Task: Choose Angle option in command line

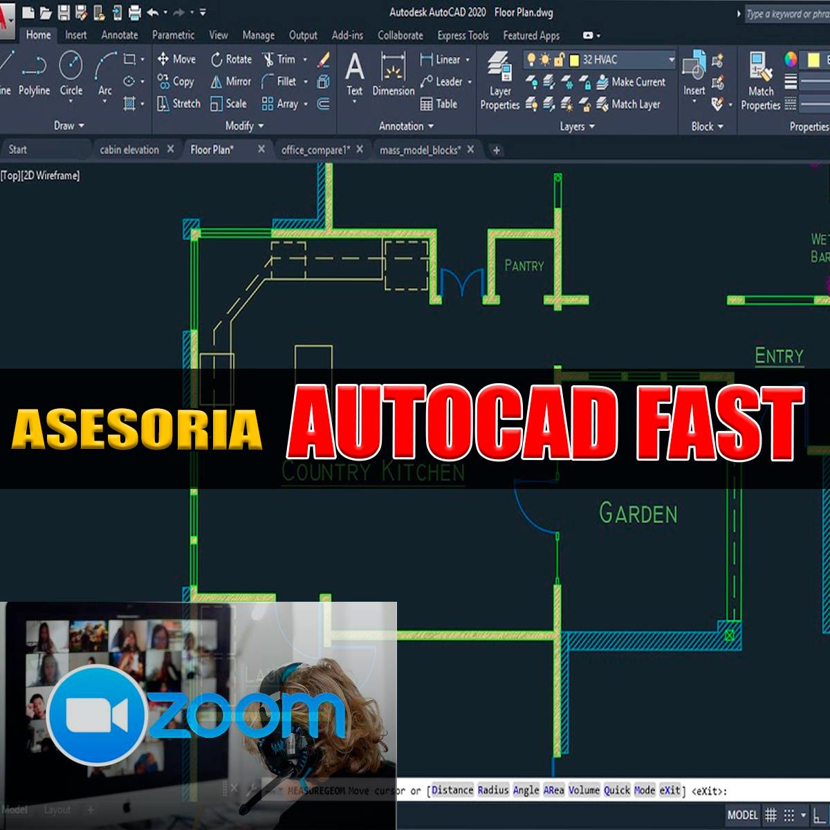Action: point(526,790)
